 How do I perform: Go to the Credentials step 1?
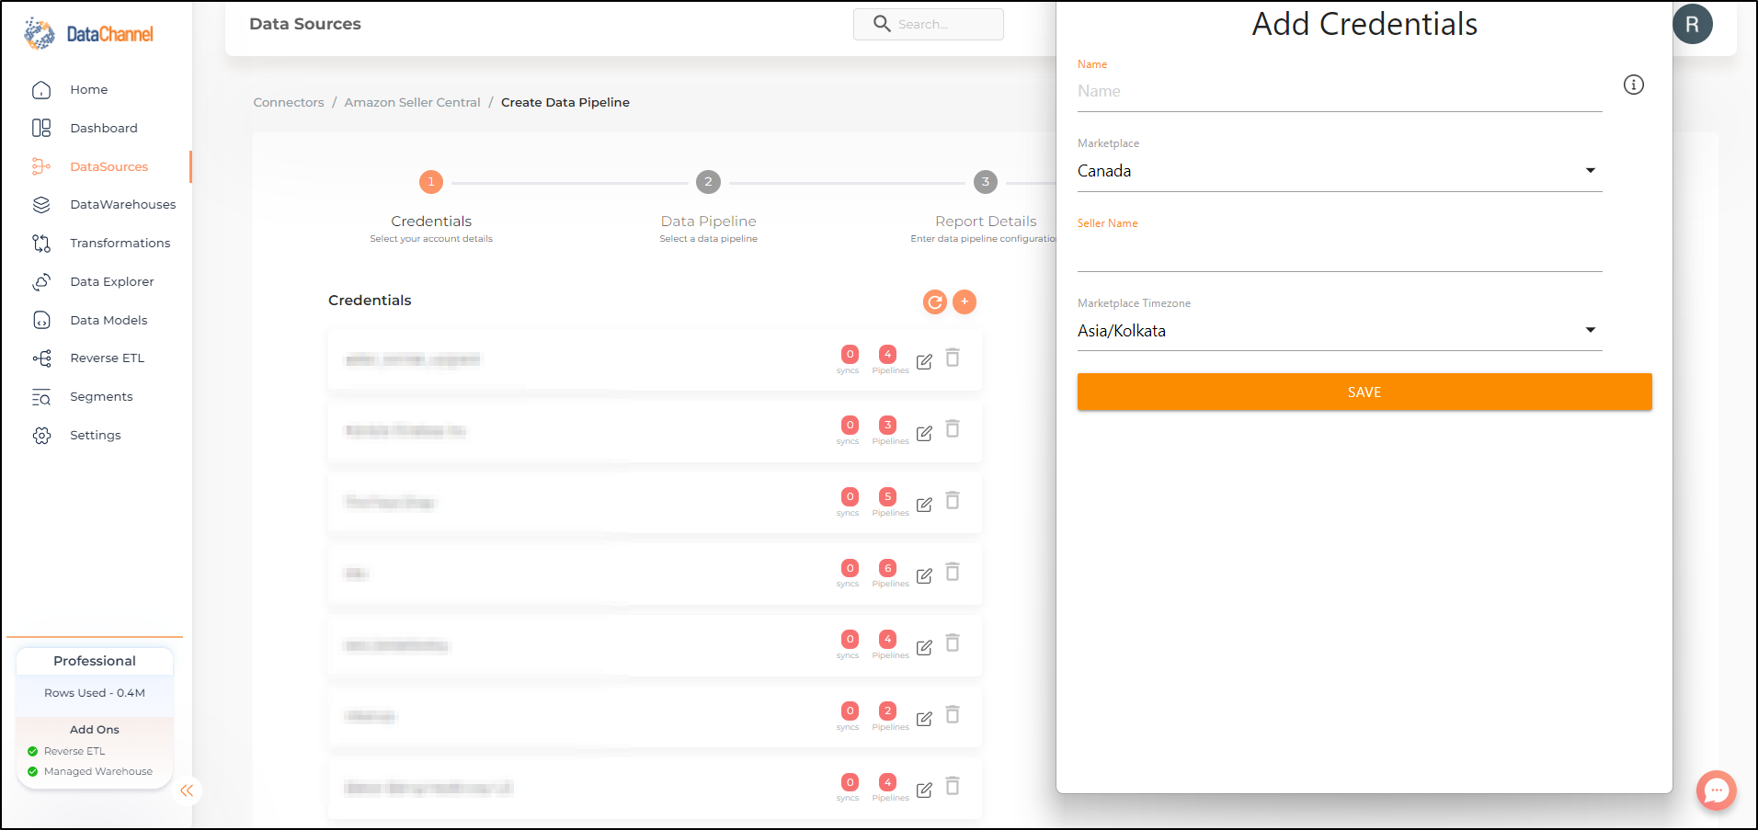[431, 182]
